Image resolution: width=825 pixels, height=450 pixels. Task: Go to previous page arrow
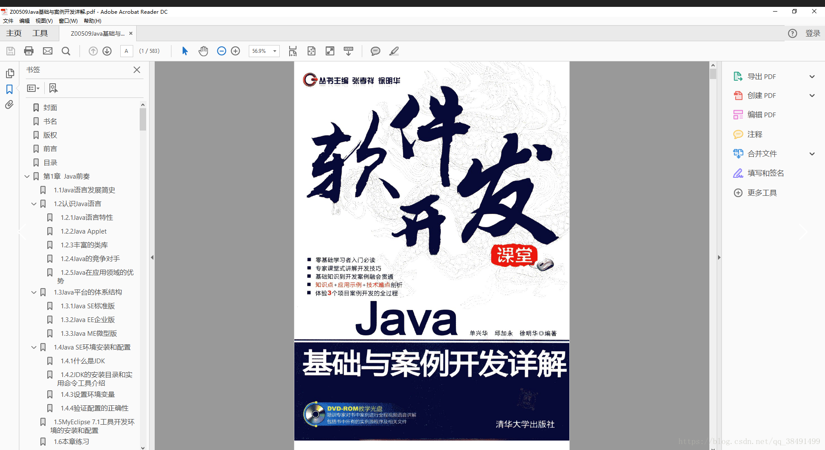(x=93, y=51)
